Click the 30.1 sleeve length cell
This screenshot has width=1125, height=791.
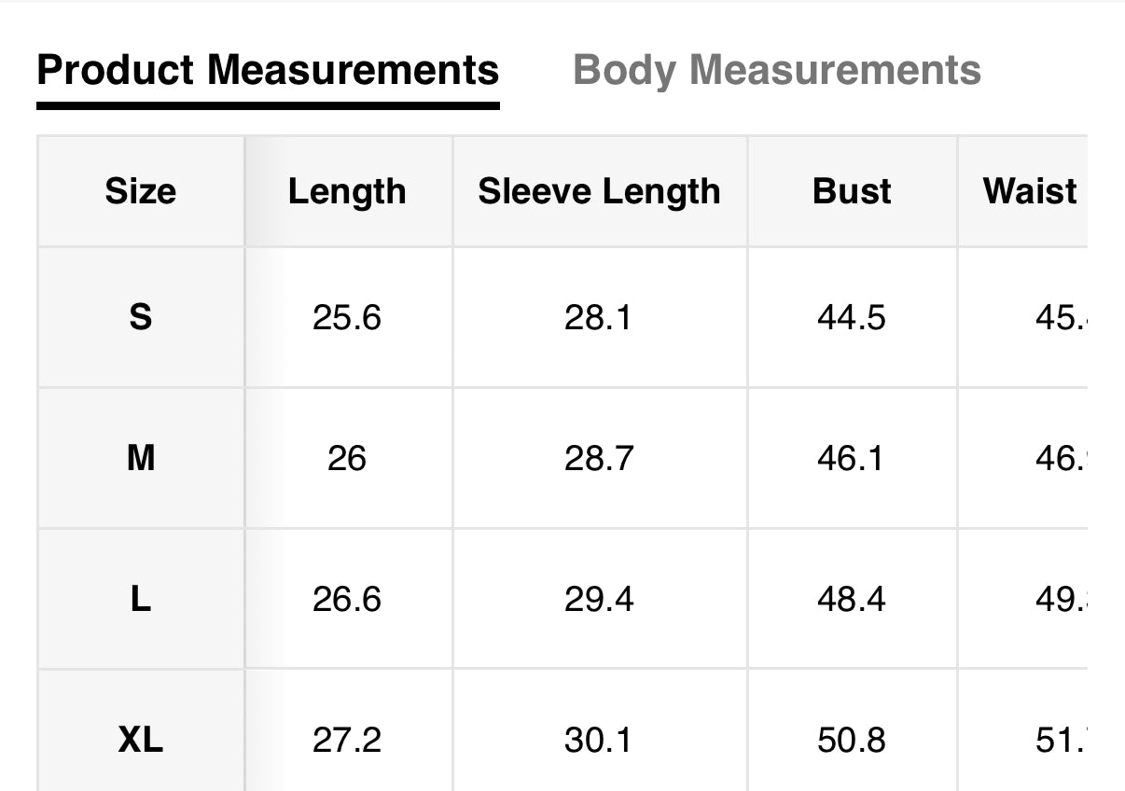pyautogui.click(x=598, y=741)
